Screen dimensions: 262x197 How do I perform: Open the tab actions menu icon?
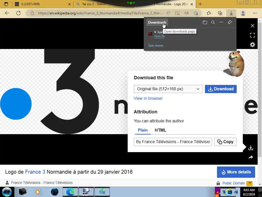[6, 4]
